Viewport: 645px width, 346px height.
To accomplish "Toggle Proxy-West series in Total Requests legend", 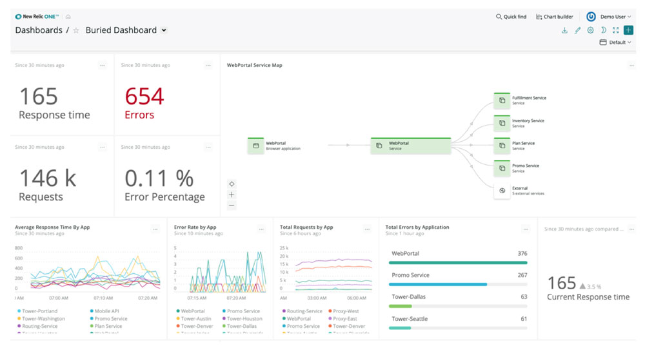I will 344,311.
